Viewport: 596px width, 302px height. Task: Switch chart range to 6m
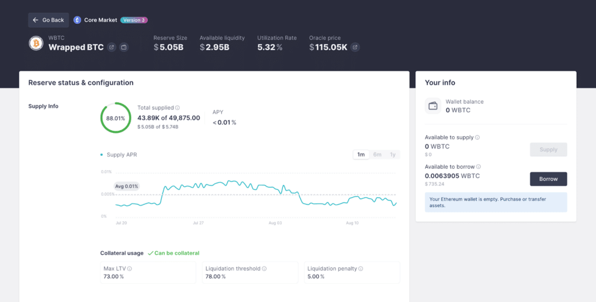pyautogui.click(x=377, y=155)
